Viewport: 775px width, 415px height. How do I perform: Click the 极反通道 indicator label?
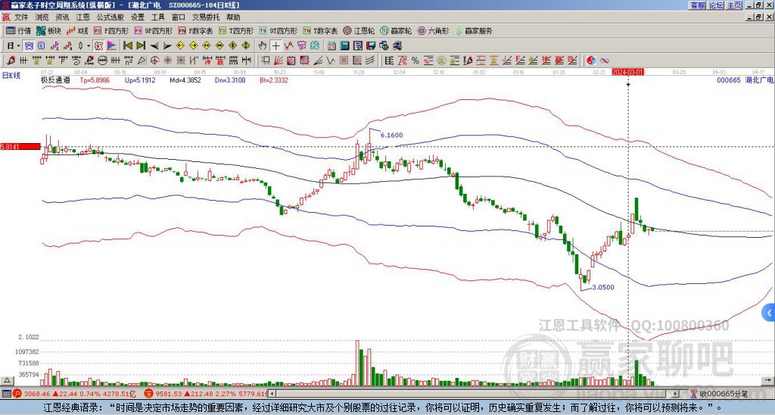tap(55, 80)
